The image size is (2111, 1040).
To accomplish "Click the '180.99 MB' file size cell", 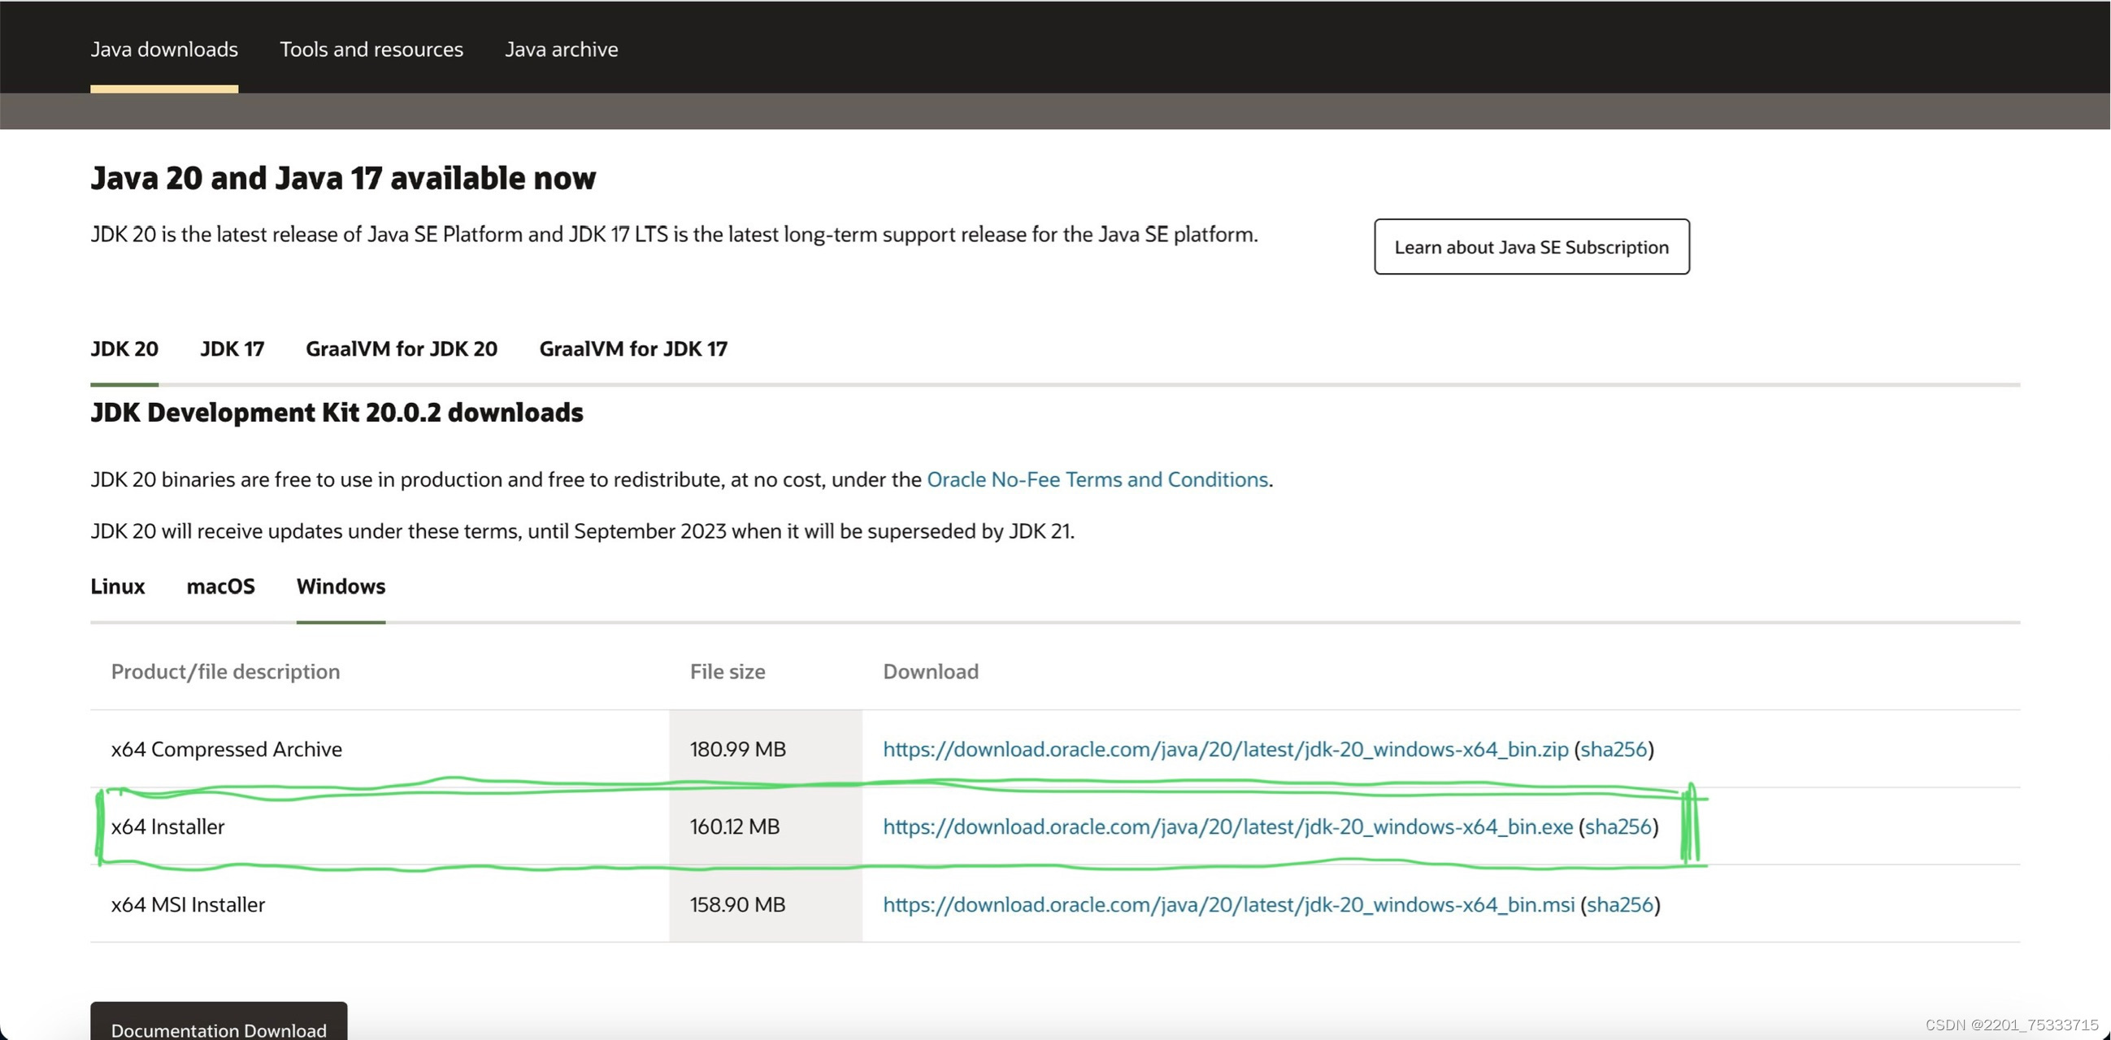I will [x=766, y=749].
